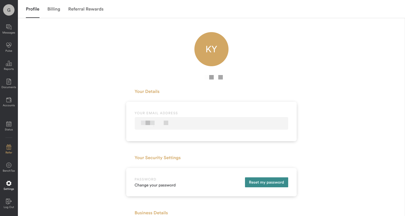Screen dimensions: 405x216
Task: Open the Pulse heart icon
Action: click(x=9, y=45)
